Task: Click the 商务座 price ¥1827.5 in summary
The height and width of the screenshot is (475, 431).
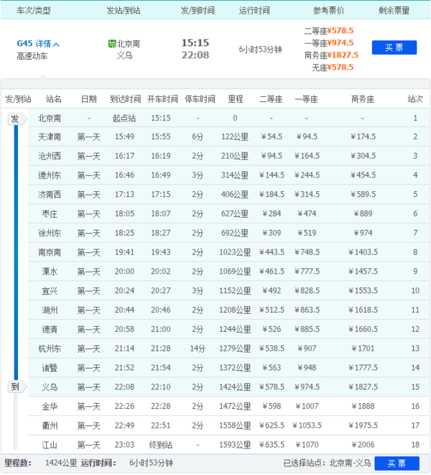Action: (x=342, y=55)
